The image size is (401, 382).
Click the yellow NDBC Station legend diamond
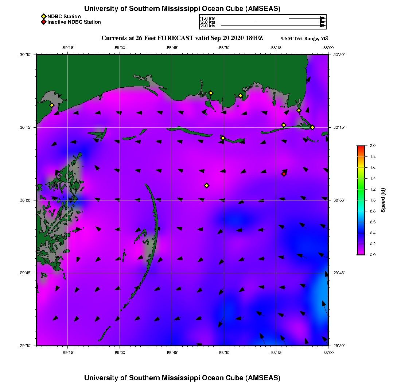pyautogui.click(x=44, y=17)
